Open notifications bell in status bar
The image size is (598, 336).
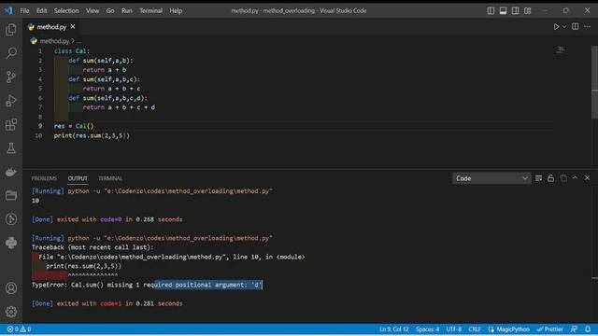point(588,329)
